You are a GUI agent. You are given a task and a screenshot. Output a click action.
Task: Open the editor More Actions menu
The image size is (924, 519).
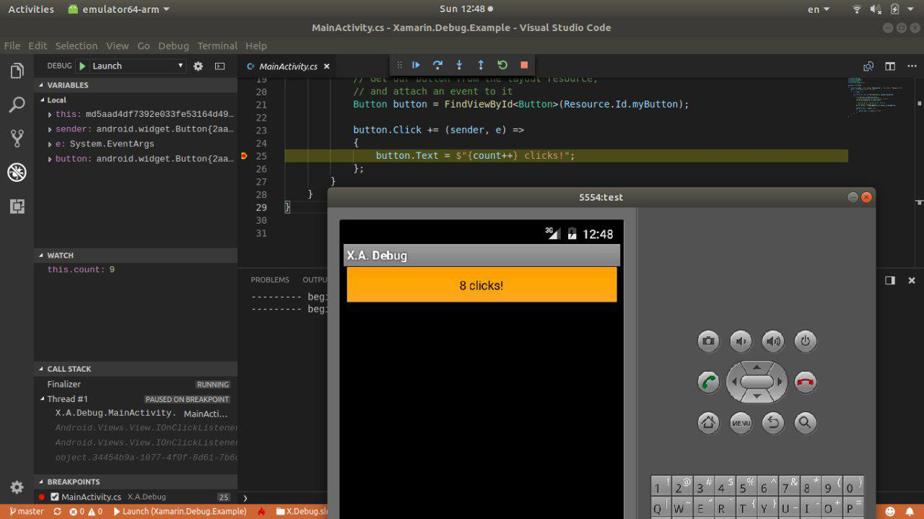pyautogui.click(x=911, y=66)
